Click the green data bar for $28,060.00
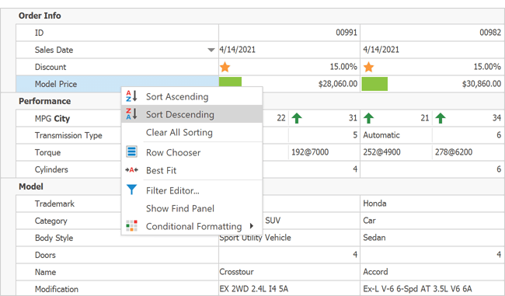Image resolution: width=505 pixels, height=296 pixels. tap(230, 82)
